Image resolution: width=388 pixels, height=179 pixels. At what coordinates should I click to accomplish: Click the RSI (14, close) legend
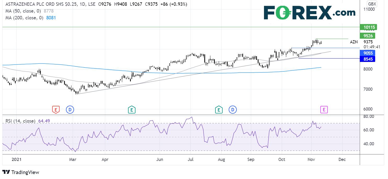[20, 121]
